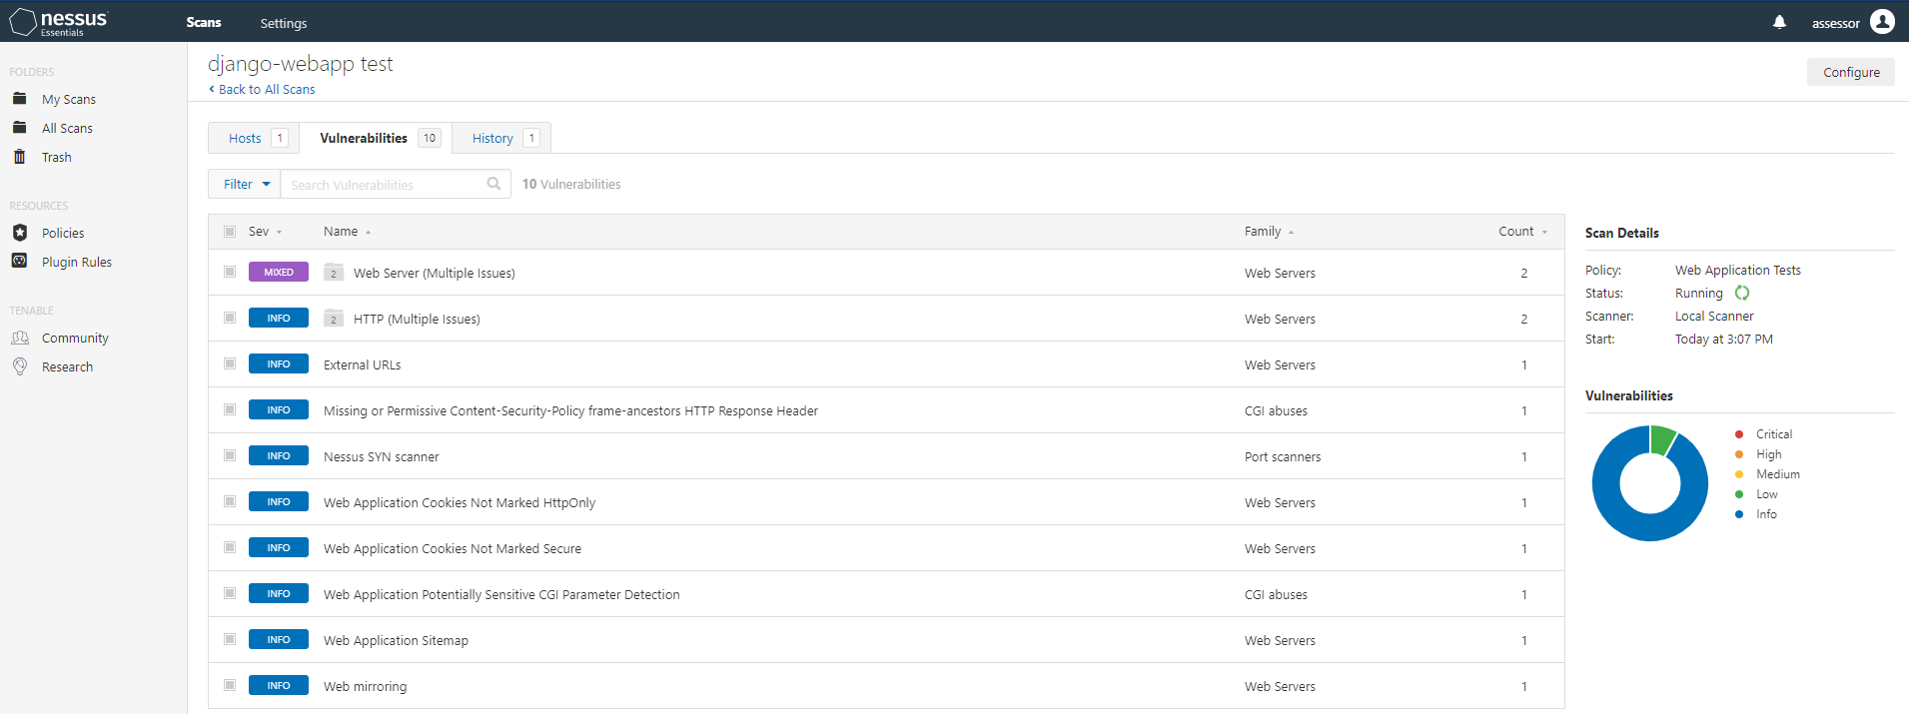
Task: Click the Medium yellow legend dot
Action: point(1739,474)
